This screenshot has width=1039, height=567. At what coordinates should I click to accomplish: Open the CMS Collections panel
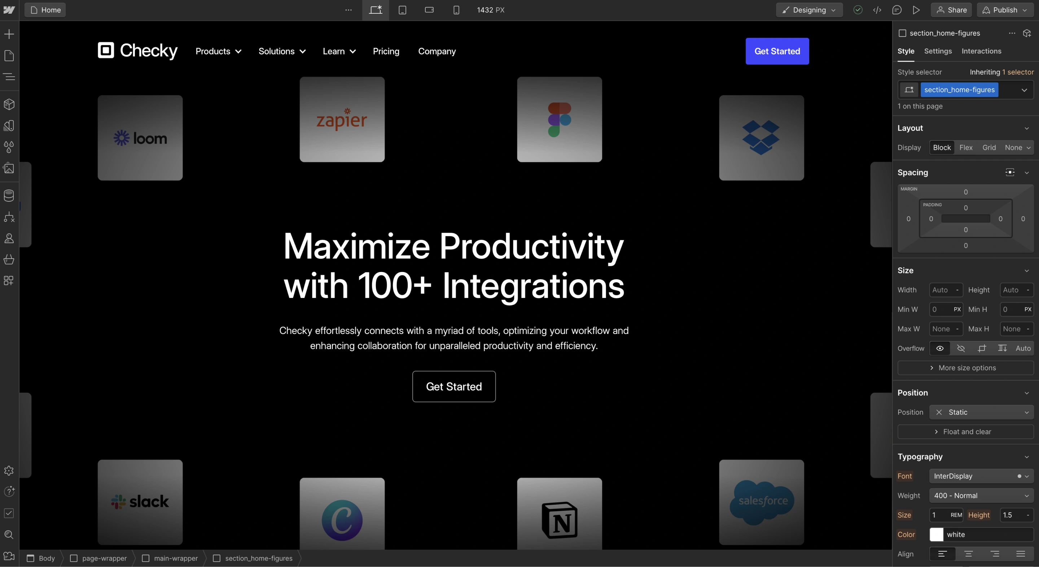click(9, 195)
